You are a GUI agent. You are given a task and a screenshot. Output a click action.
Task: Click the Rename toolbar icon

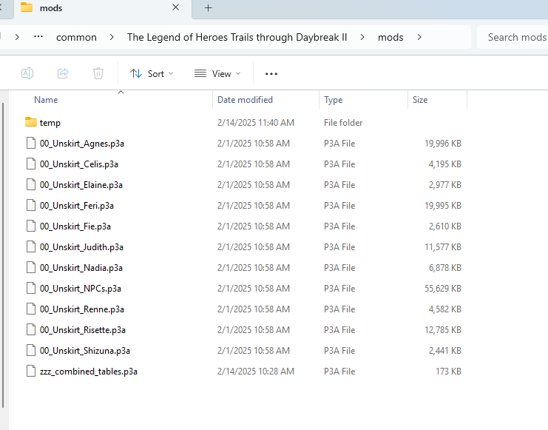pos(27,73)
